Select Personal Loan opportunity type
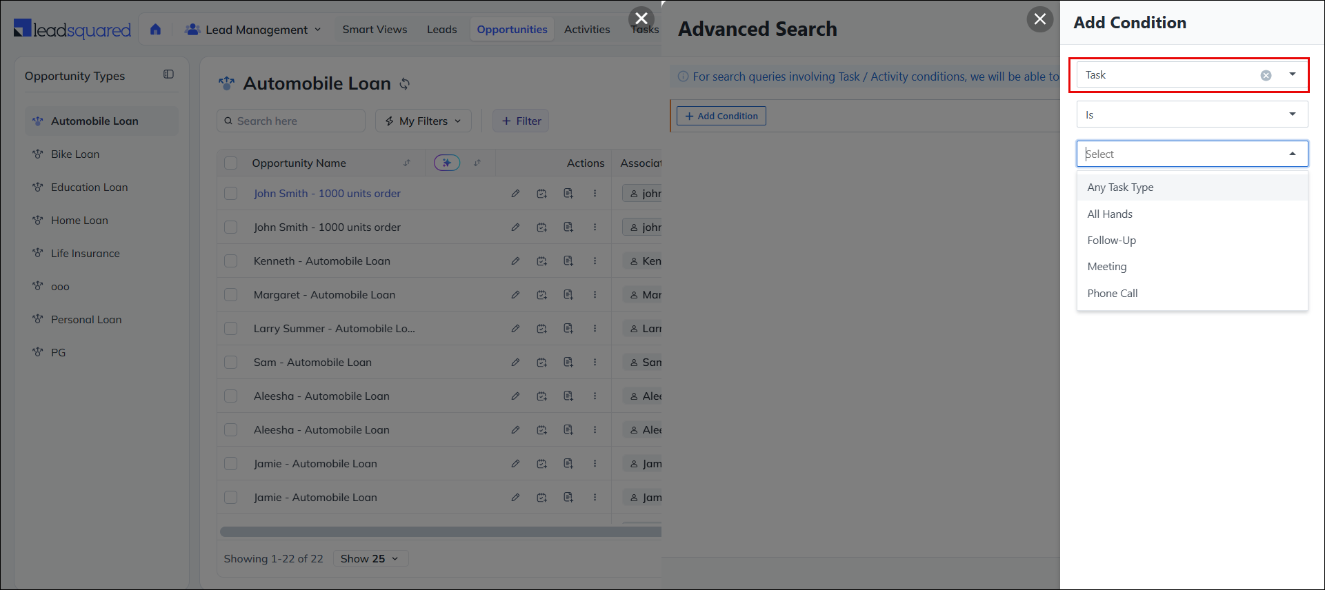 [x=101, y=320]
